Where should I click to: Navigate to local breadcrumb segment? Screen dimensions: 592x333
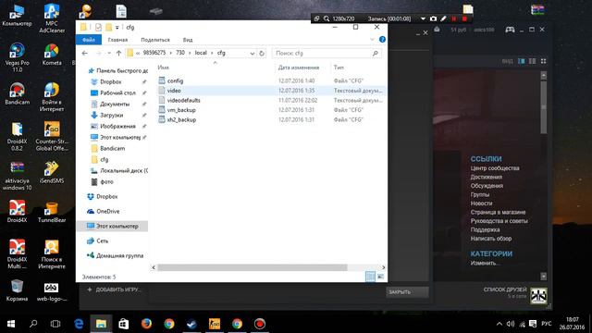tap(201, 53)
